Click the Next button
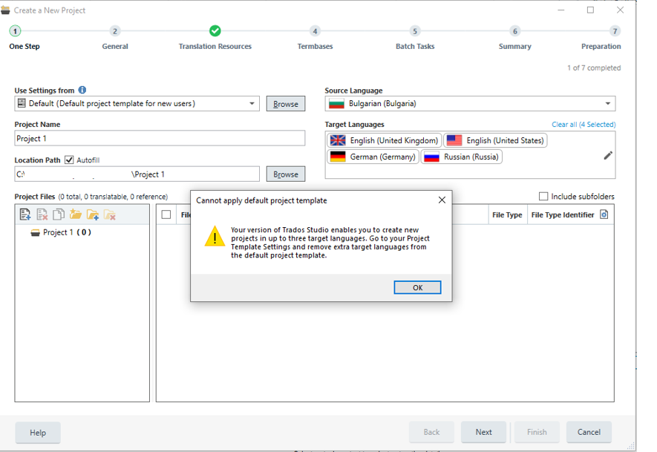This screenshot has height=452, width=657. point(483,432)
